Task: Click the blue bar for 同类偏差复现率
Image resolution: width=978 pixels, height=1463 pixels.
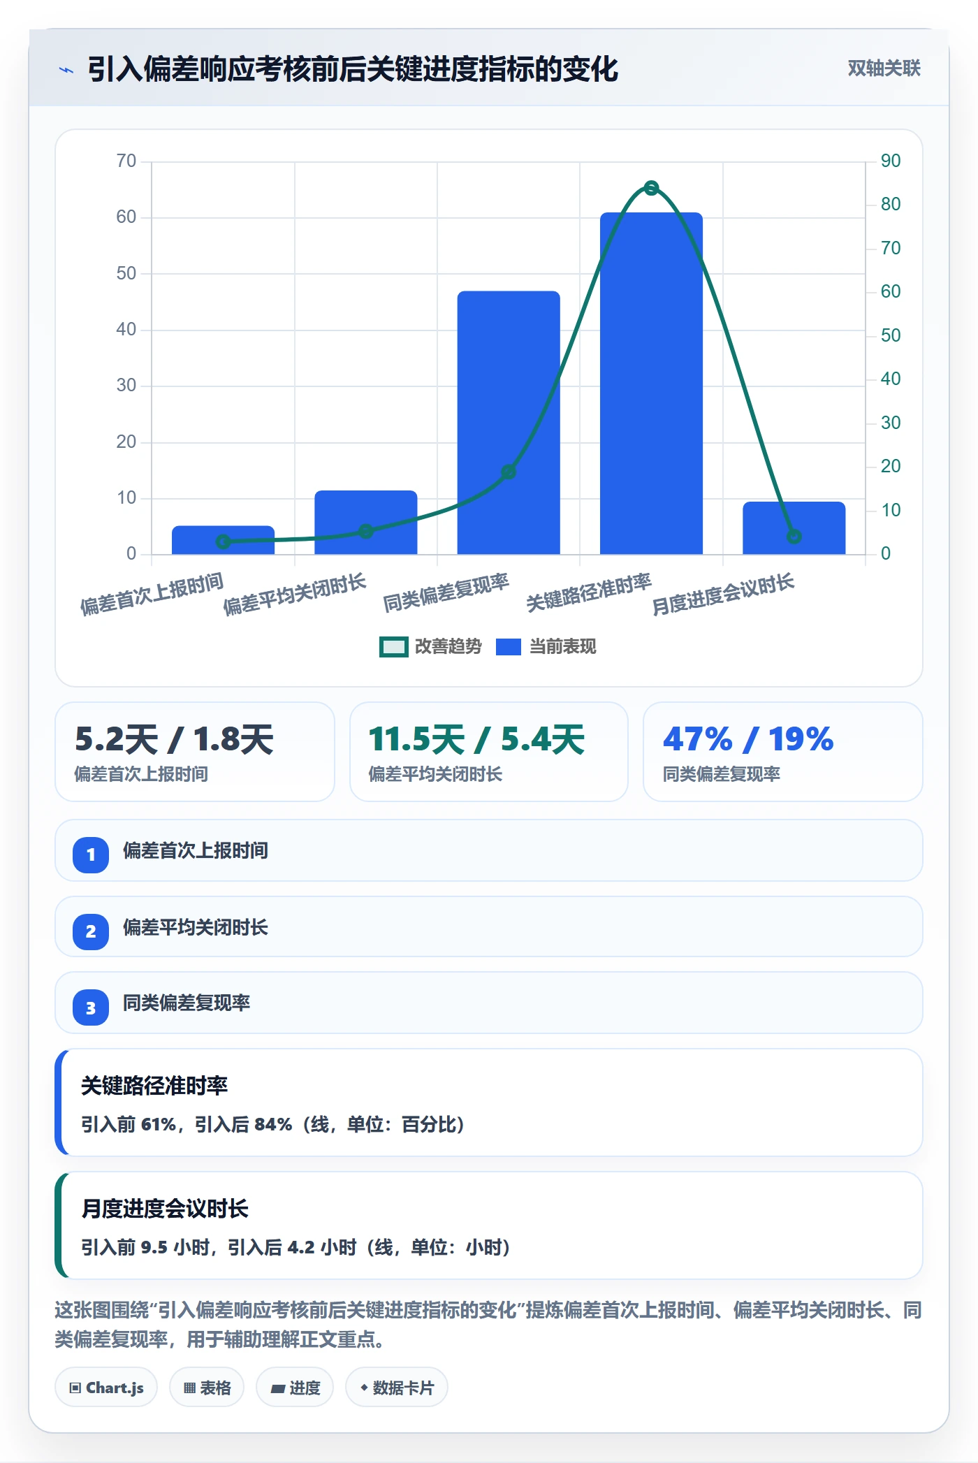Action: coord(509,423)
